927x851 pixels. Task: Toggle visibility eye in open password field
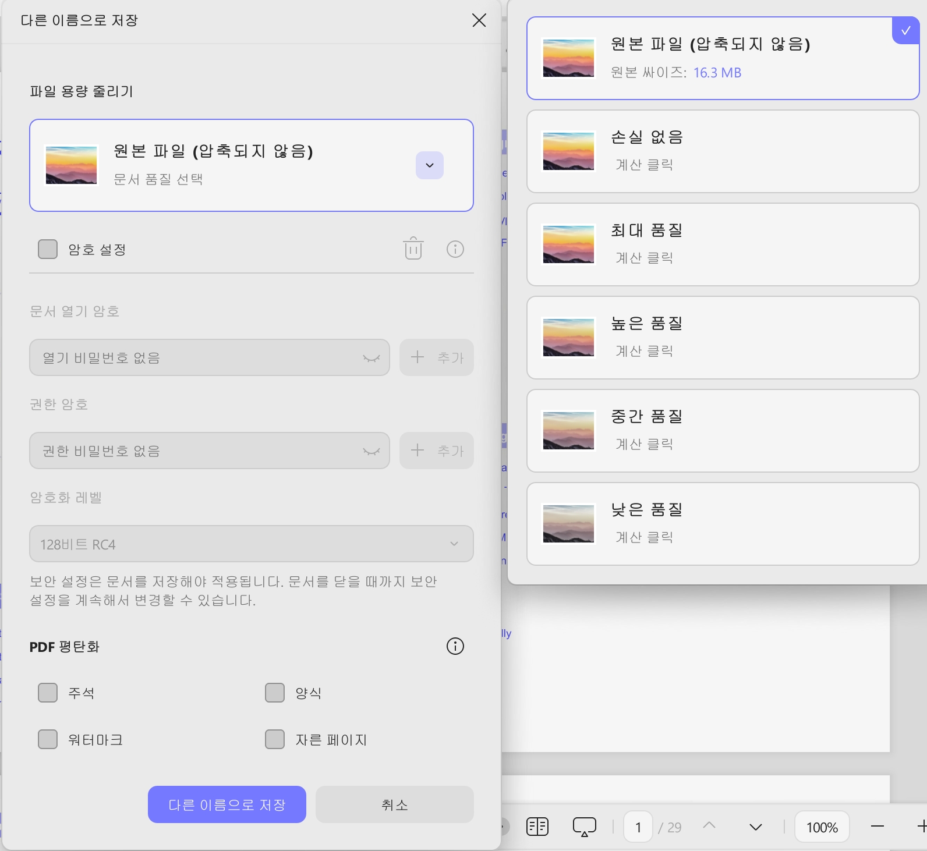click(371, 358)
